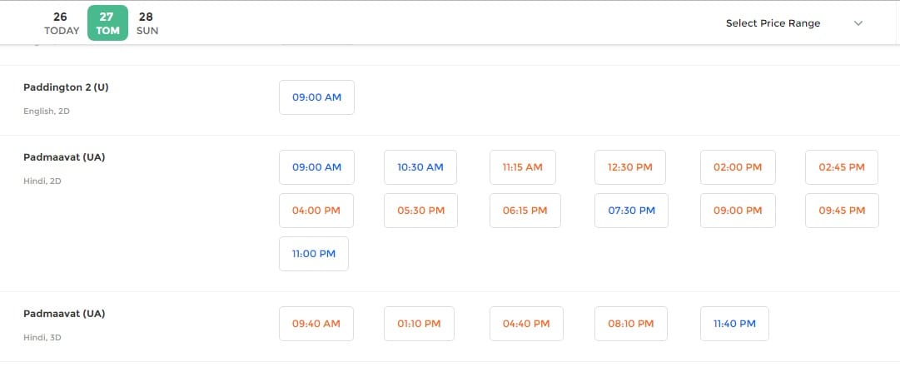The height and width of the screenshot is (372, 900).
Task: Open the Select Price Range dropdown
Action: (794, 23)
